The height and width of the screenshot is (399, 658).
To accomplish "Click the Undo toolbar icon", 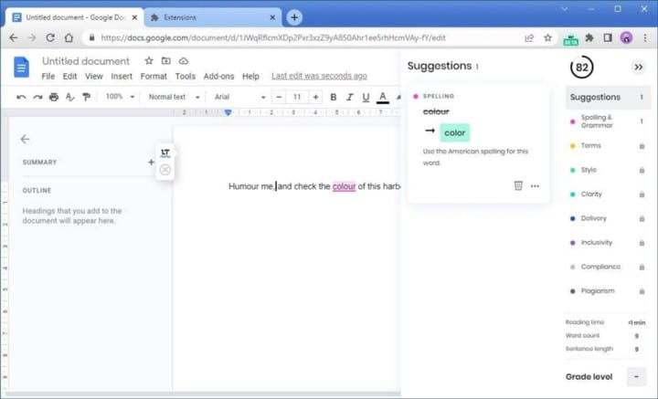I will [x=21, y=97].
